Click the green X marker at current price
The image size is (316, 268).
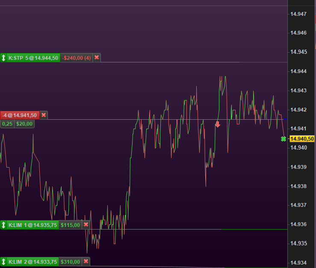284,139
